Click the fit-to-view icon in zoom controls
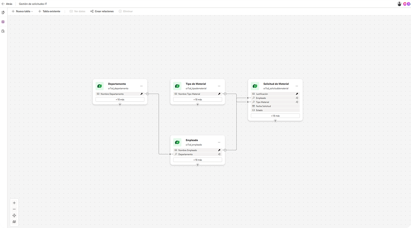Screen dimensions: 411x228 pos(14,215)
